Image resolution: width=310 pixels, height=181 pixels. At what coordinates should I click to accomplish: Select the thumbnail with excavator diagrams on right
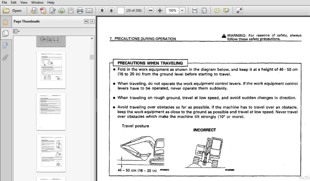tap(51, 153)
